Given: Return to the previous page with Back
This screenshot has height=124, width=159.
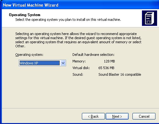Looking at the screenshot, I should click(93, 116).
